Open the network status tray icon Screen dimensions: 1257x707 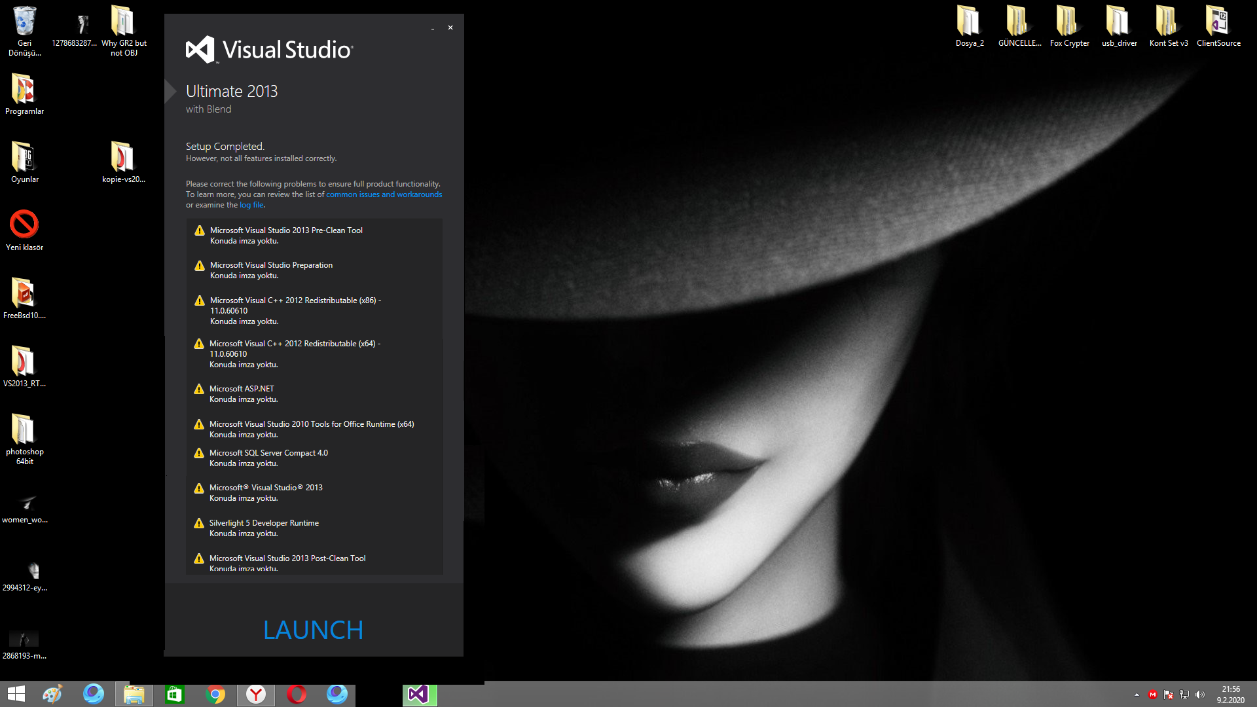(1184, 695)
